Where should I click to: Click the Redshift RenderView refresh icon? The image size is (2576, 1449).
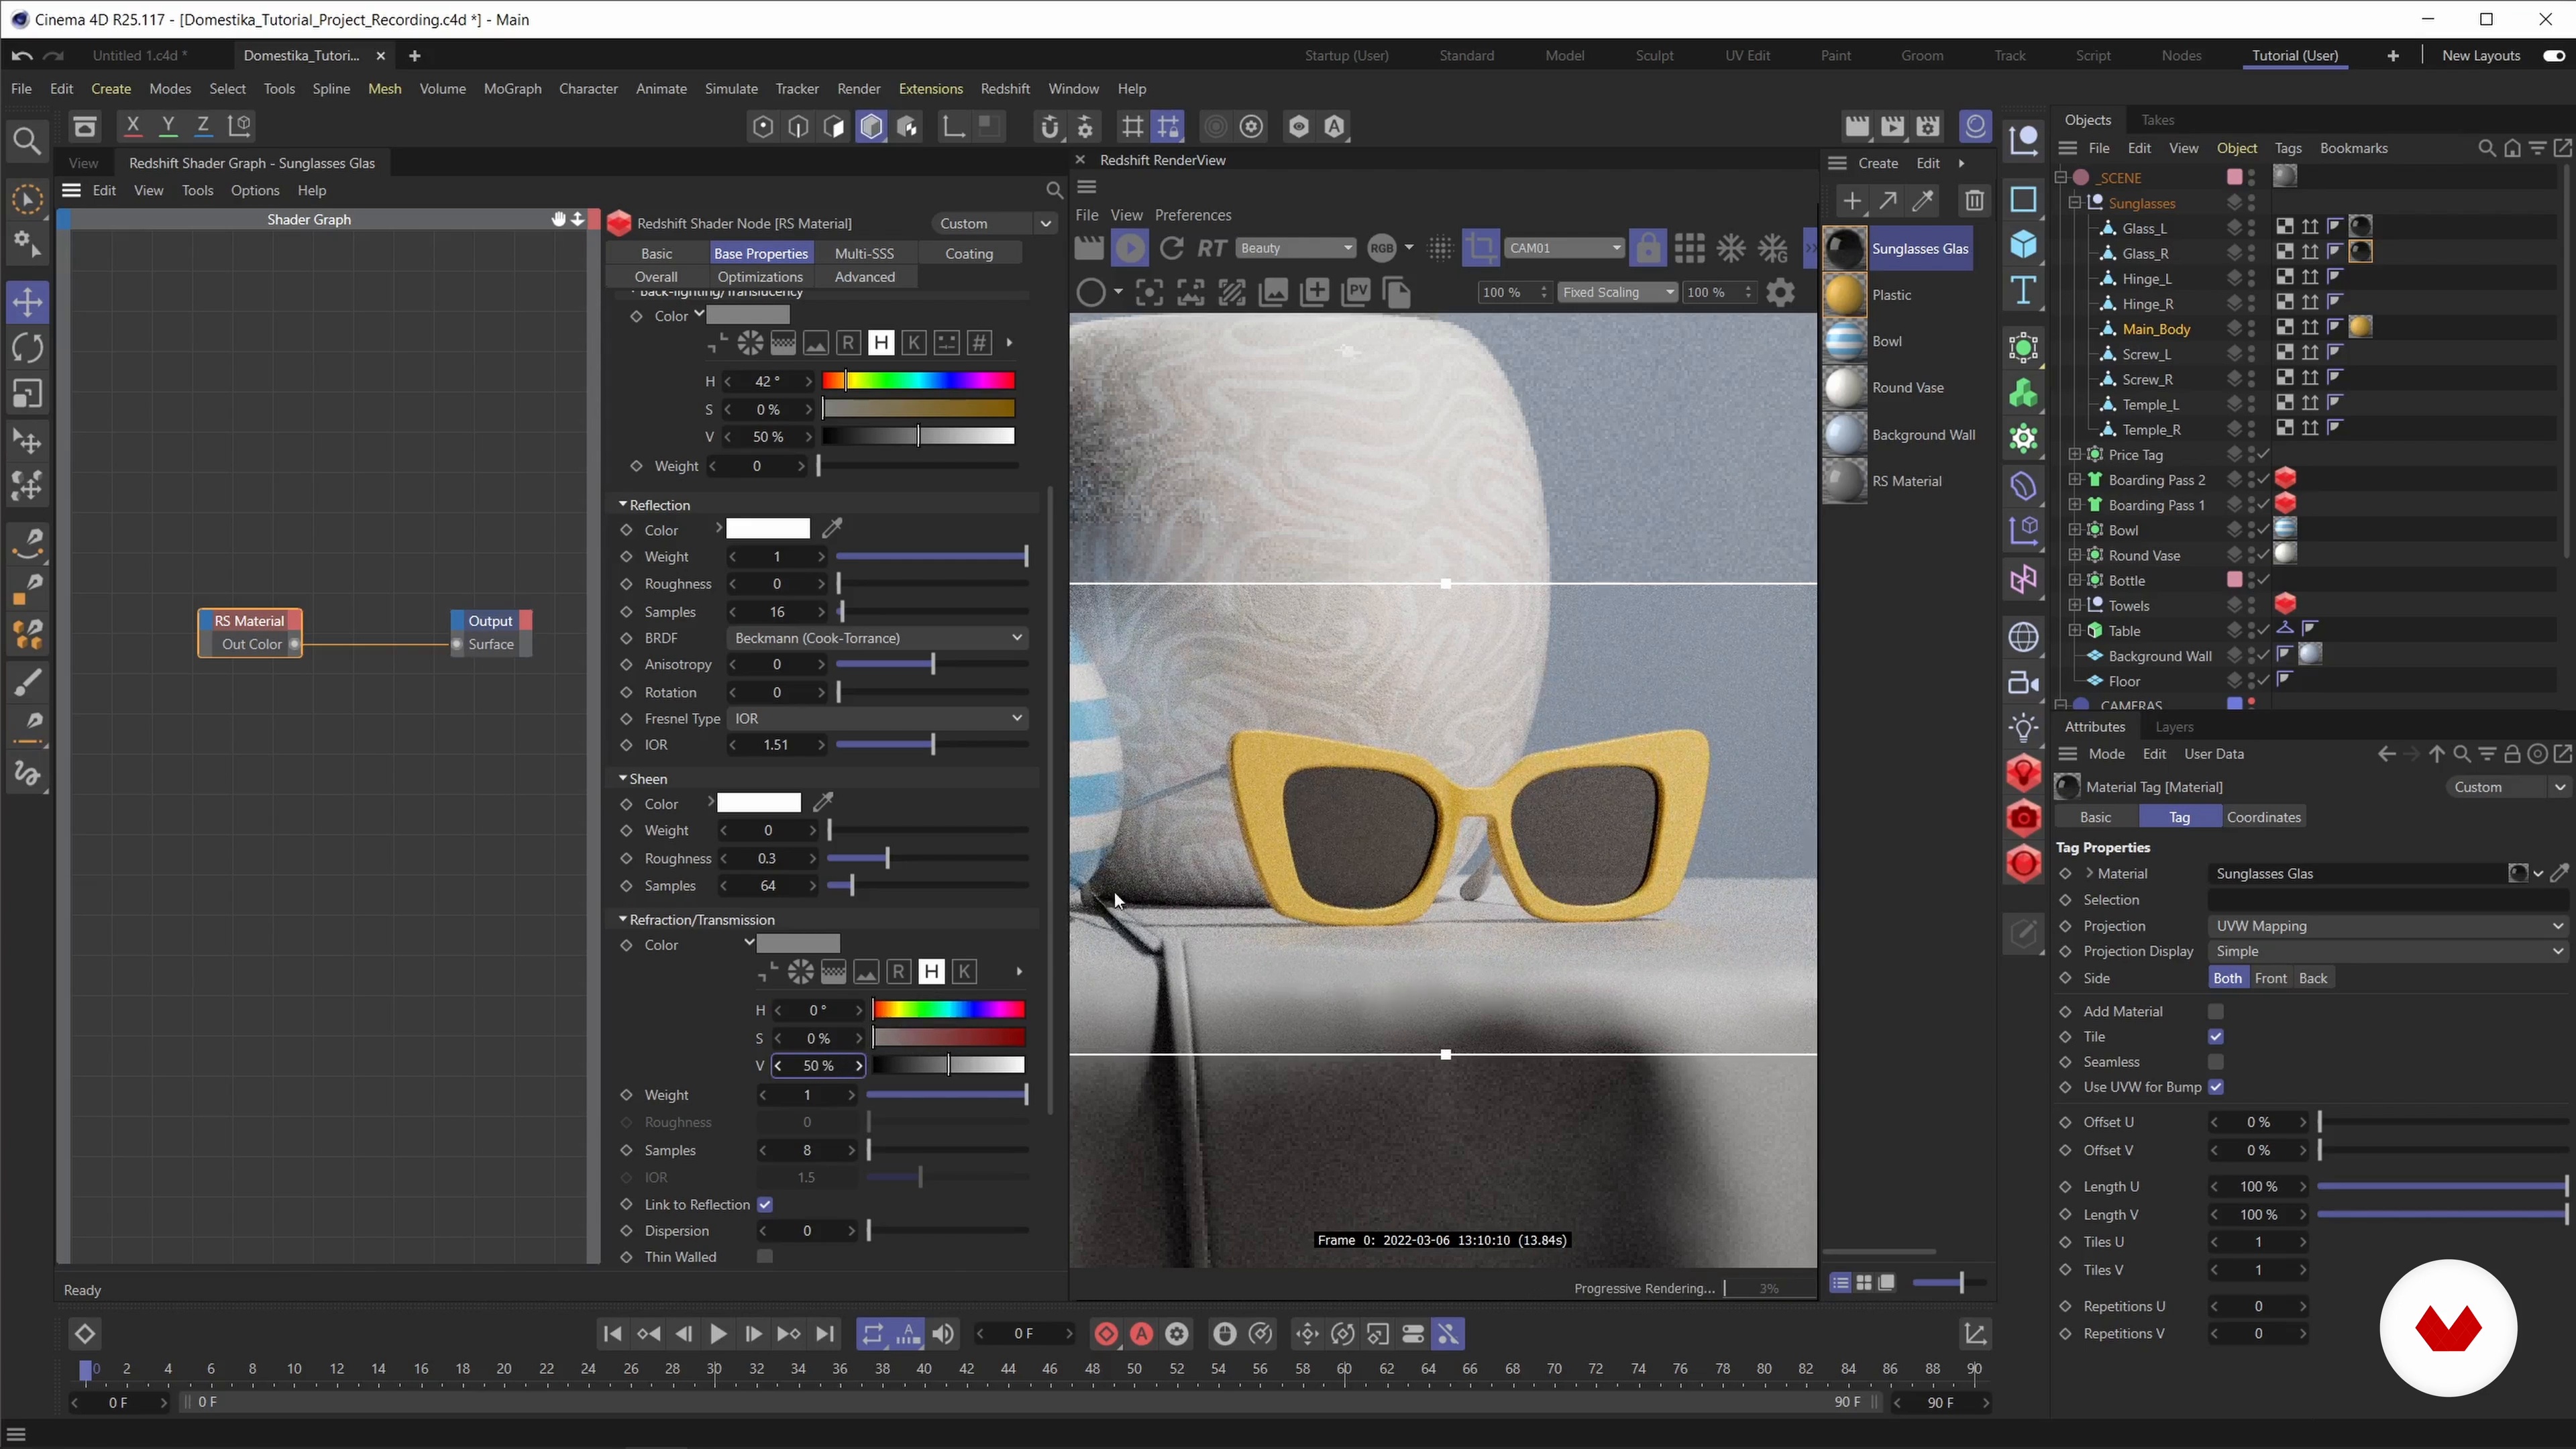pyautogui.click(x=1171, y=248)
